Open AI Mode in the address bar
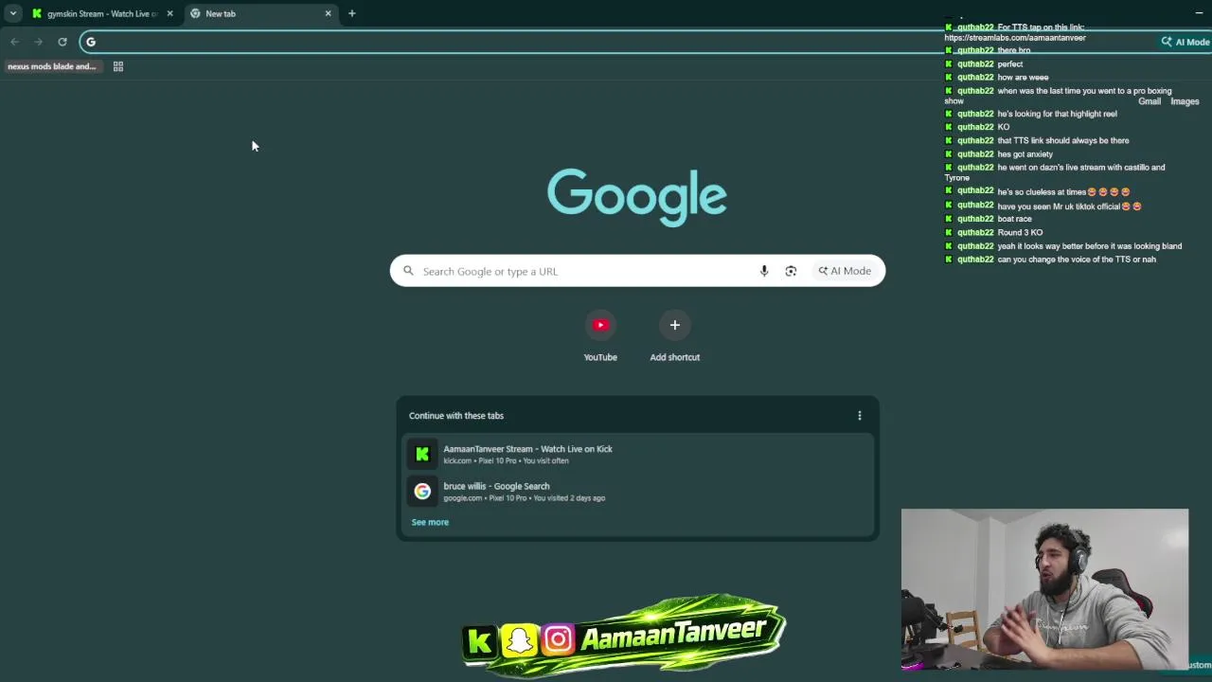 tap(1185, 42)
